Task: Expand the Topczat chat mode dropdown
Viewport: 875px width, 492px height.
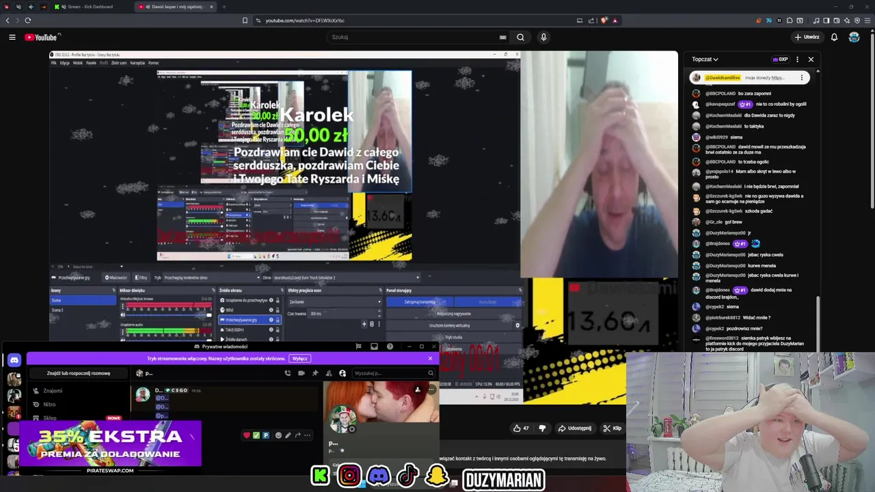Action: (705, 59)
